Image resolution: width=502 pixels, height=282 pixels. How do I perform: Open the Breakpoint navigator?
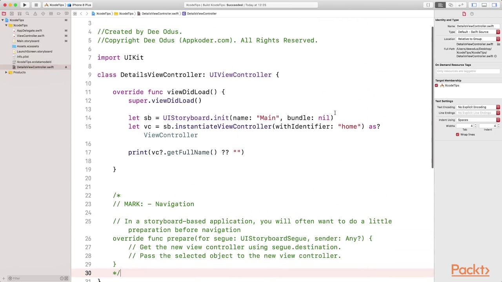click(x=59, y=14)
